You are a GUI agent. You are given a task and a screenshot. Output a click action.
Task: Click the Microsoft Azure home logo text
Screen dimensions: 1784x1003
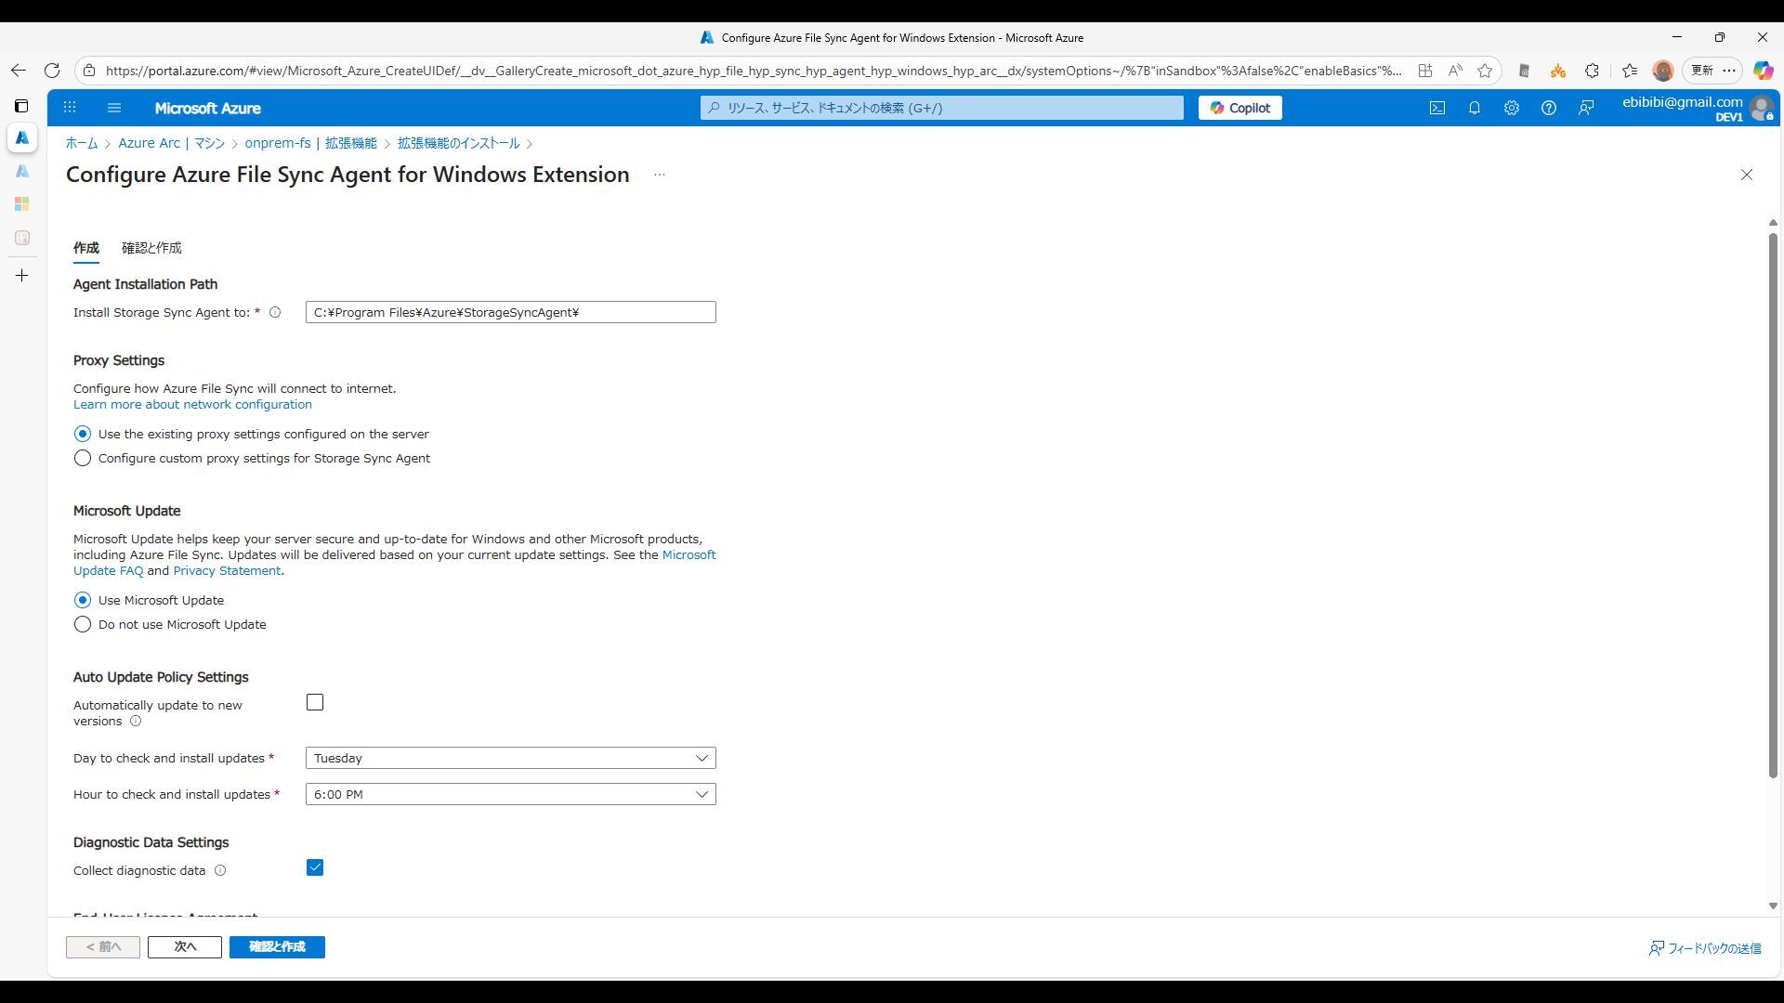[x=207, y=108]
